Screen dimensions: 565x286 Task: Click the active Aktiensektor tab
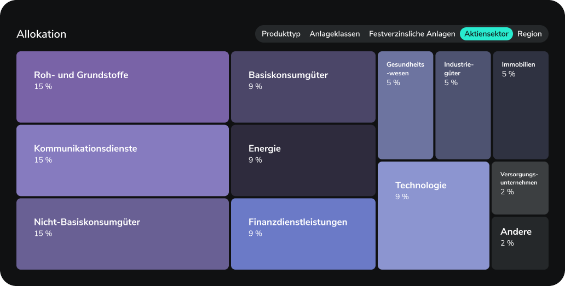[486, 34]
